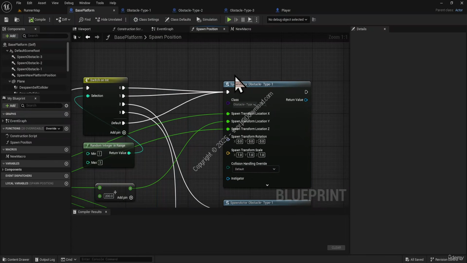Switch to the Player tab
Image resolution: width=467 pixels, height=263 pixels.
coord(286,10)
